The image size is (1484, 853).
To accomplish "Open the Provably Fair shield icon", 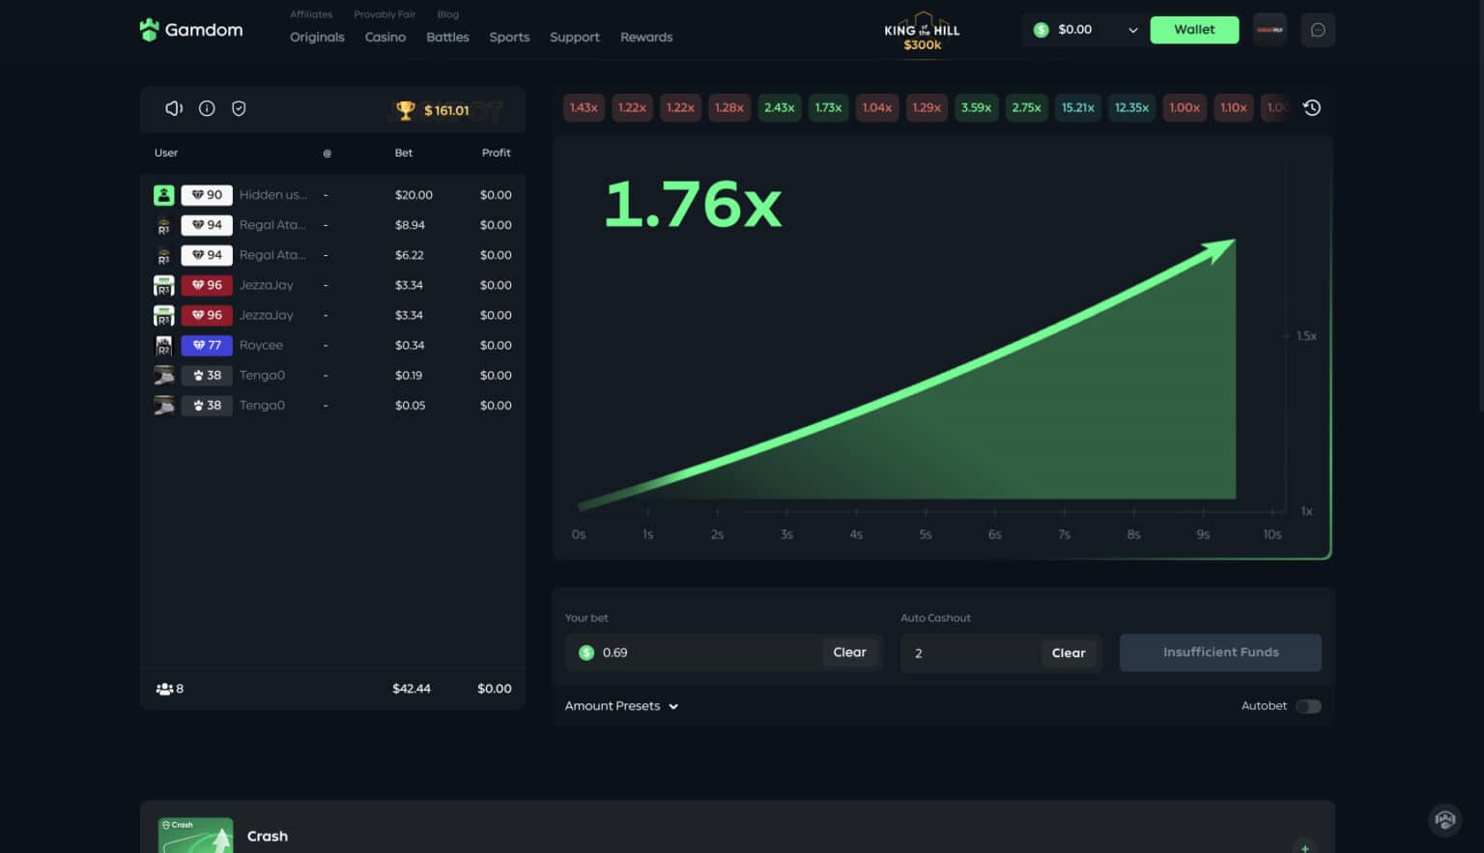I will click(239, 108).
